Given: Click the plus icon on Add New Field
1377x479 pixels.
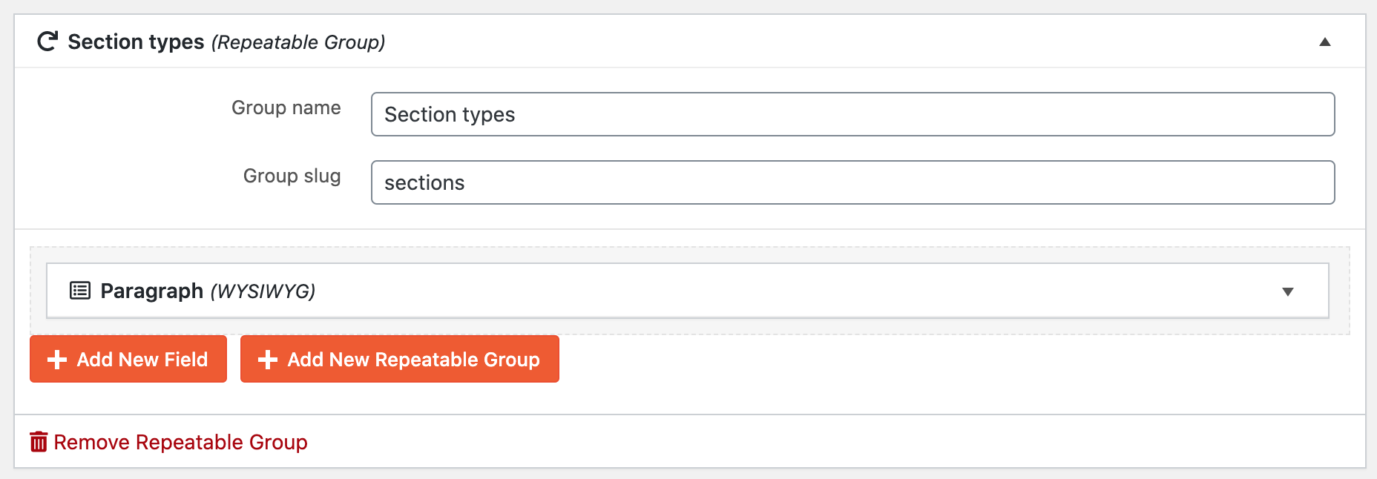Looking at the screenshot, I should click(x=57, y=360).
